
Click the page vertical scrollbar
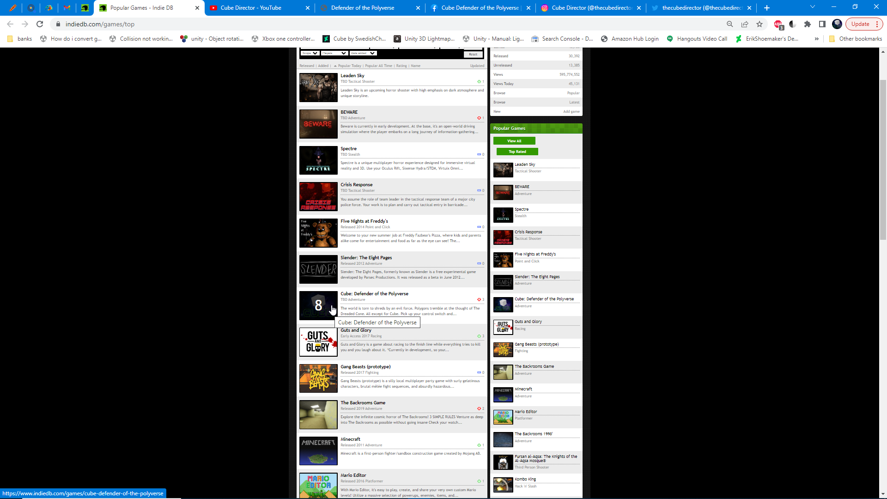(883, 159)
